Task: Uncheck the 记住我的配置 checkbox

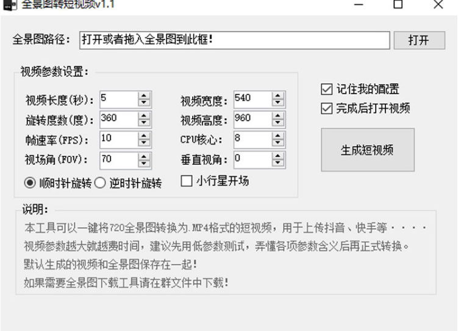Action: click(327, 89)
